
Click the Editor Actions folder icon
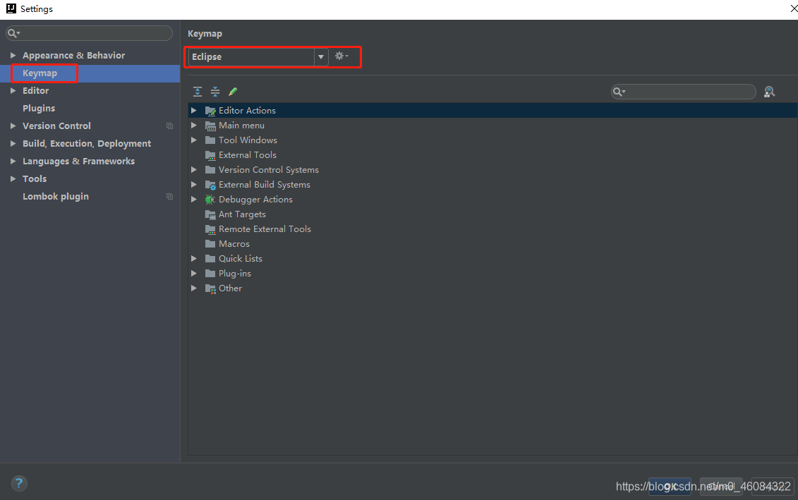coord(210,111)
